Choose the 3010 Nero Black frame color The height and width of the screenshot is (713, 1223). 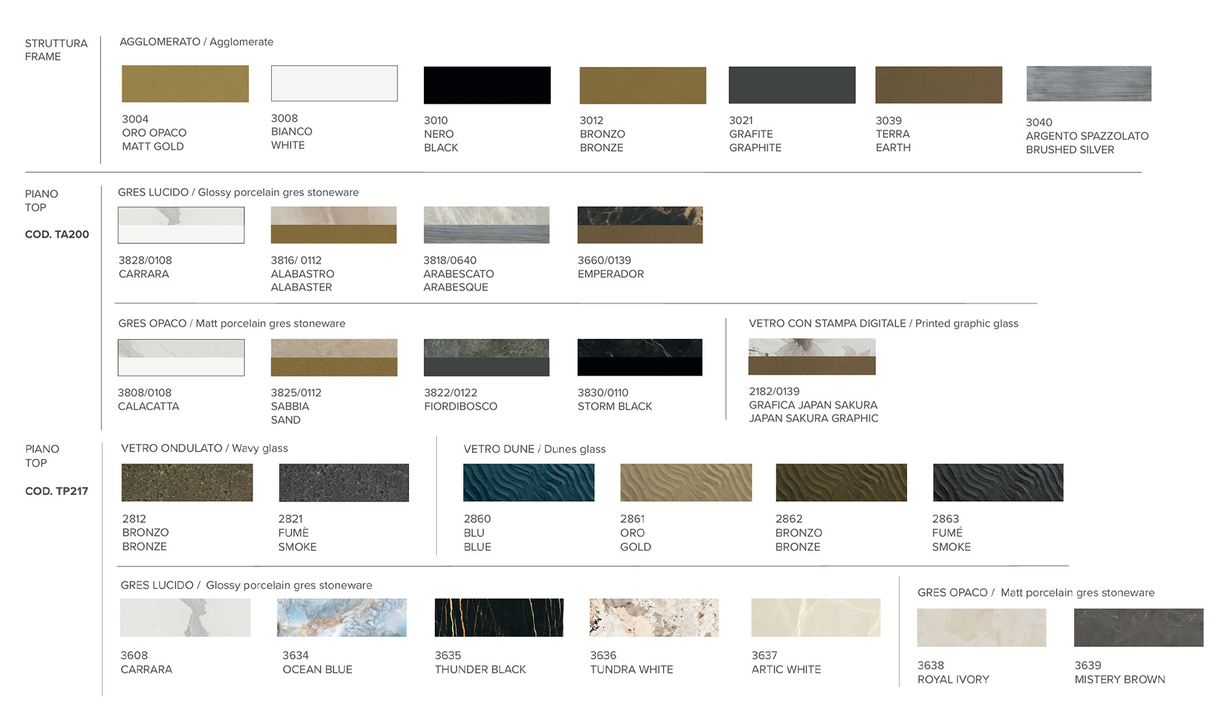[x=486, y=85]
